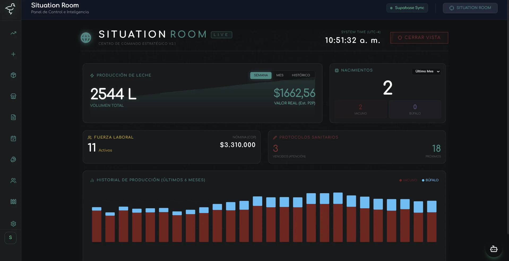Open the S user avatar menu
The image size is (509, 261).
tap(11, 238)
